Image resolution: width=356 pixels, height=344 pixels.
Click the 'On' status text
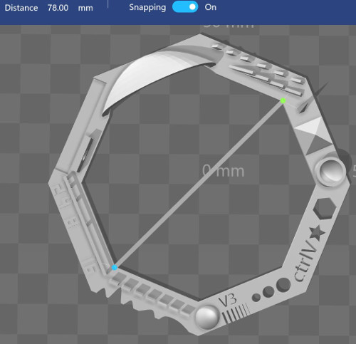click(211, 7)
